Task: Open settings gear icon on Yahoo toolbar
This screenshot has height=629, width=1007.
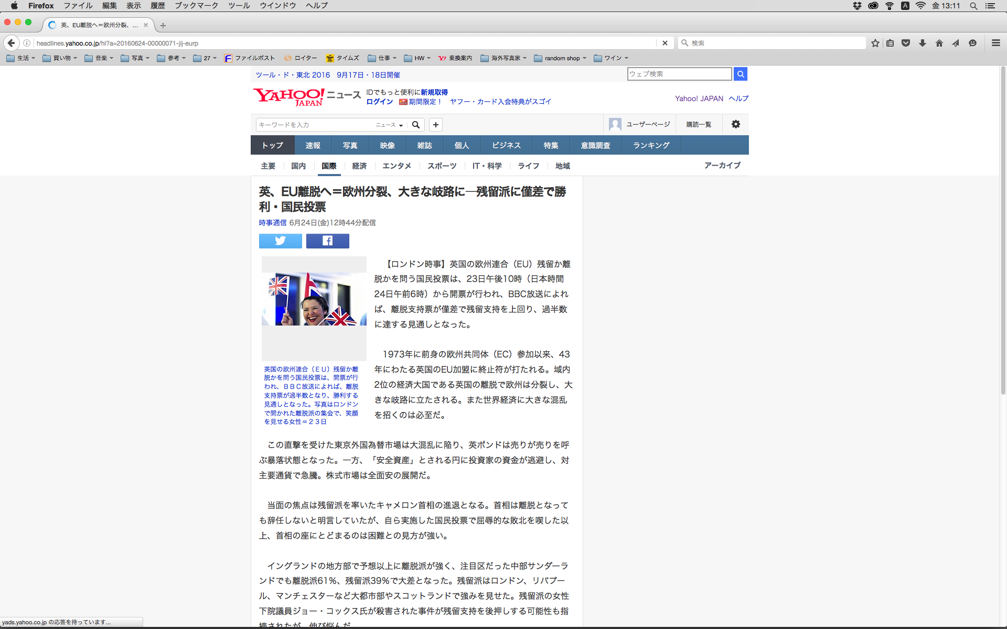Action: coord(736,124)
